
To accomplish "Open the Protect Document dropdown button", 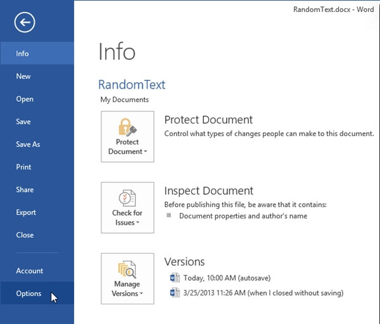I will point(127,137).
